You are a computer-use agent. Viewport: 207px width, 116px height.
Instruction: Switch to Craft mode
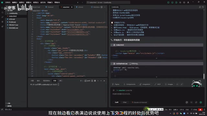point(116,102)
